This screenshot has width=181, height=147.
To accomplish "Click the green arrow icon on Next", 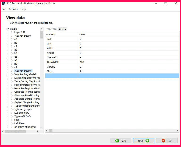I will pyautogui.click(x=147, y=141).
